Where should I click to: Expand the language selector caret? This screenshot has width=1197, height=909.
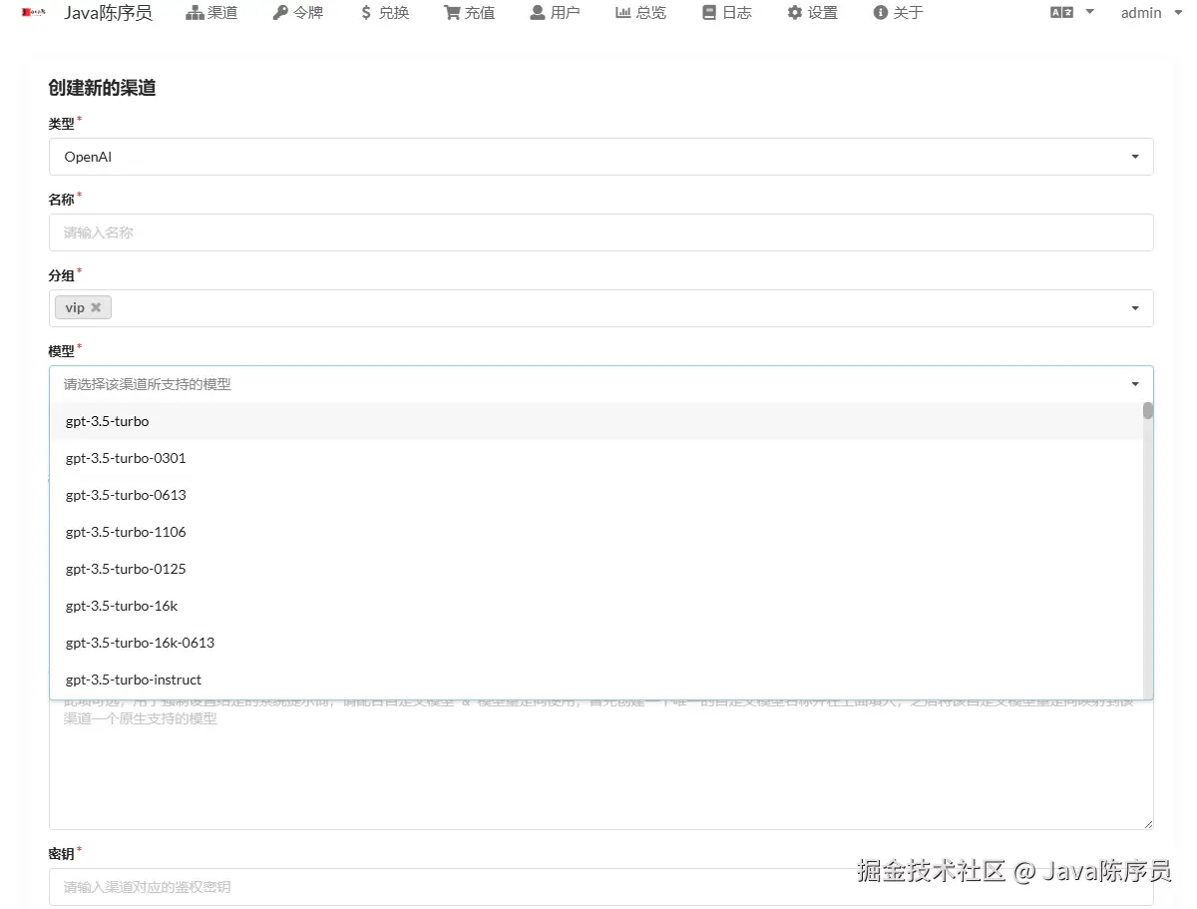click(1089, 12)
